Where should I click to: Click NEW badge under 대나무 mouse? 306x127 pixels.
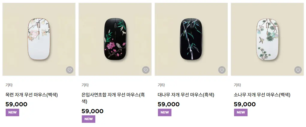tap(165, 112)
